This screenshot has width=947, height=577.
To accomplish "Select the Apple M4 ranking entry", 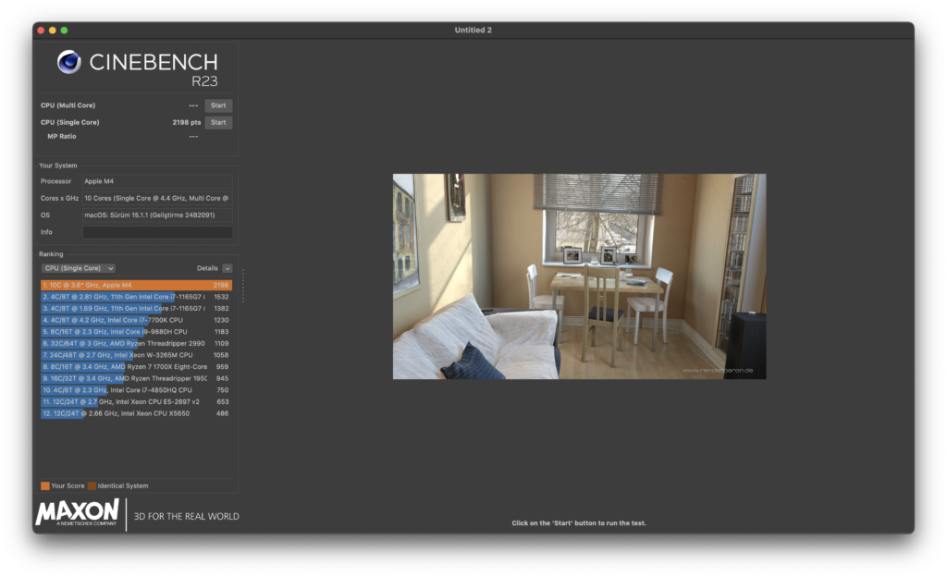I will click(135, 285).
